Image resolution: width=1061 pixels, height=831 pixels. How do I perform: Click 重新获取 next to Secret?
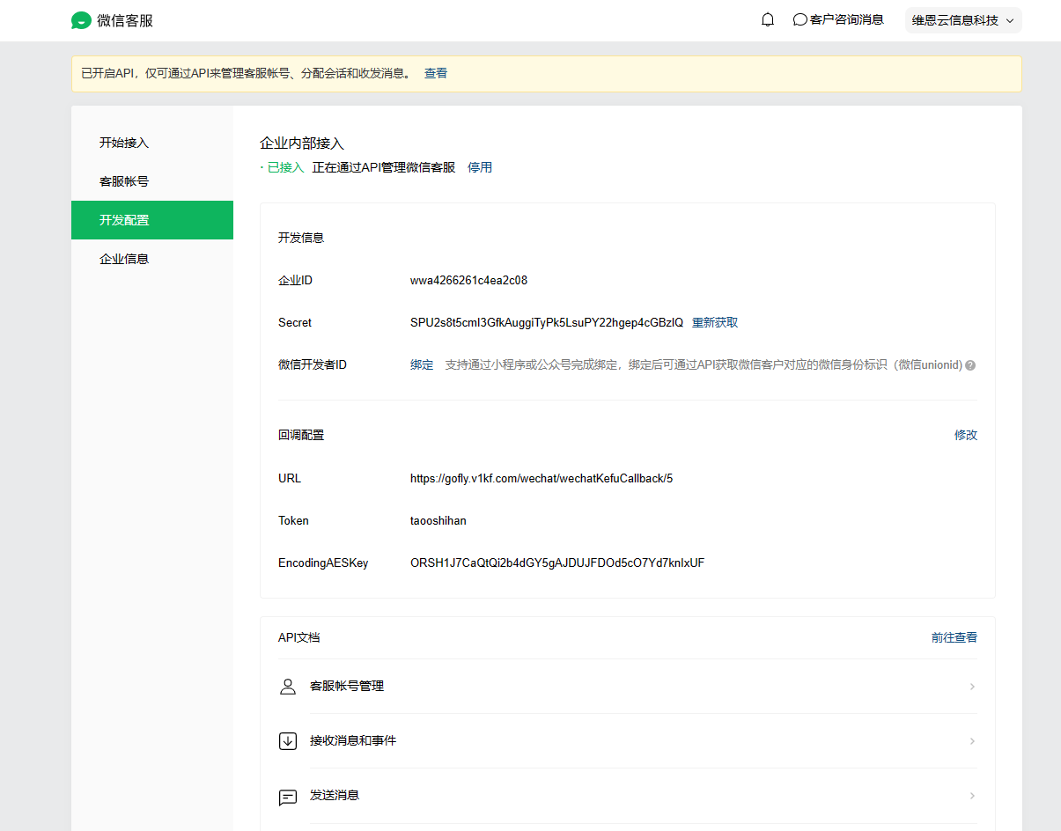715,323
